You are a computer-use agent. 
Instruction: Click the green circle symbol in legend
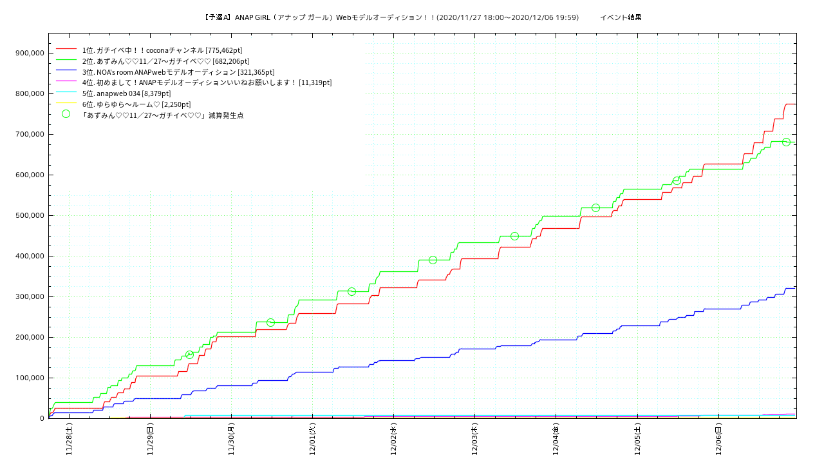pyautogui.click(x=66, y=114)
